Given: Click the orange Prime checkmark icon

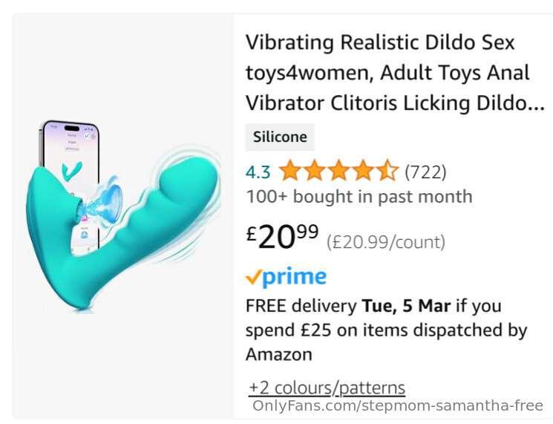Looking at the screenshot, I should click(254, 277).
